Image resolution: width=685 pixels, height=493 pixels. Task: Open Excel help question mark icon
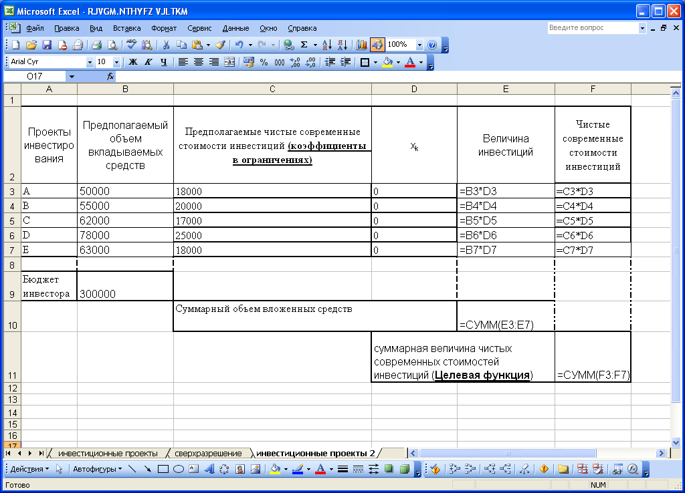[432, 45]
